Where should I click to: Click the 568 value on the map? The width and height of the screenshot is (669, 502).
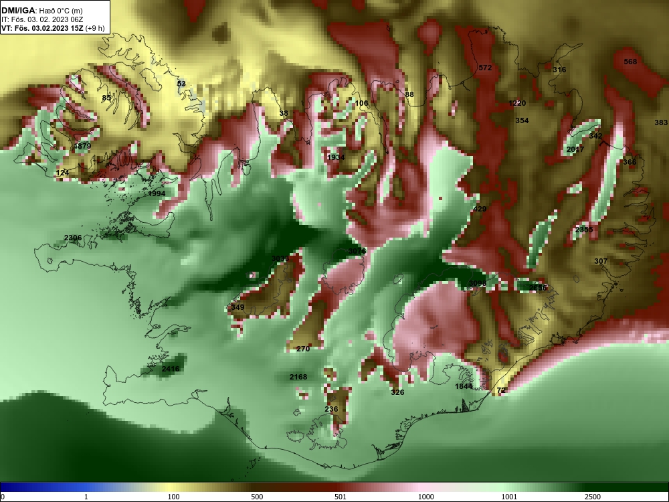[630, 62]
